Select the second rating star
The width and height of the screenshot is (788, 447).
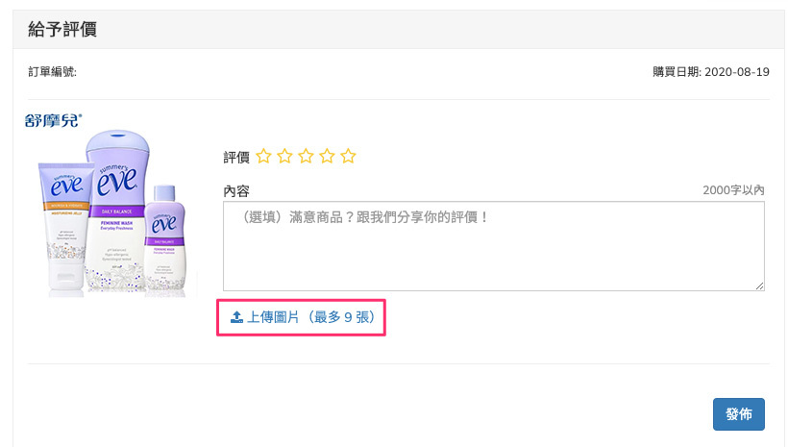pyautogui.click(x=284, y=156)
